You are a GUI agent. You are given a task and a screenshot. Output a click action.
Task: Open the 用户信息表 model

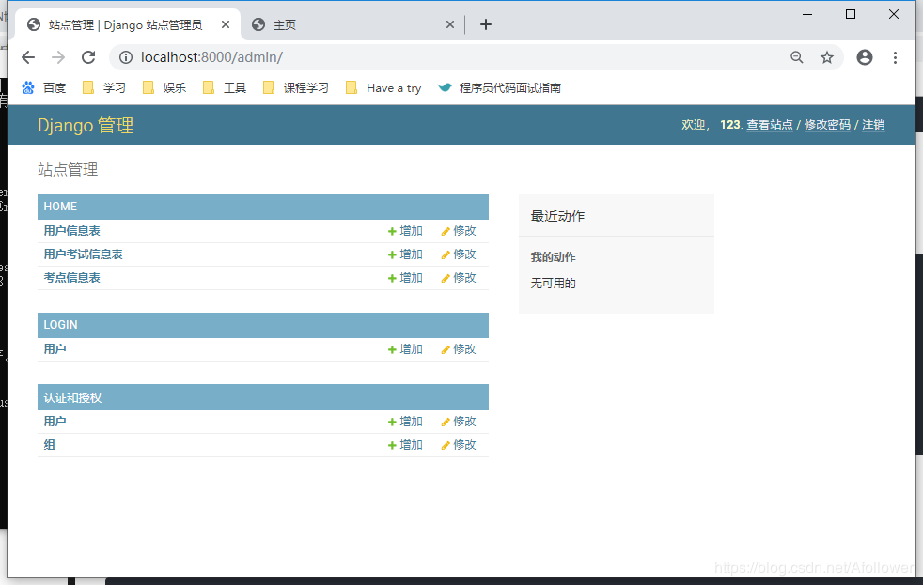click(x=71, y=231)
